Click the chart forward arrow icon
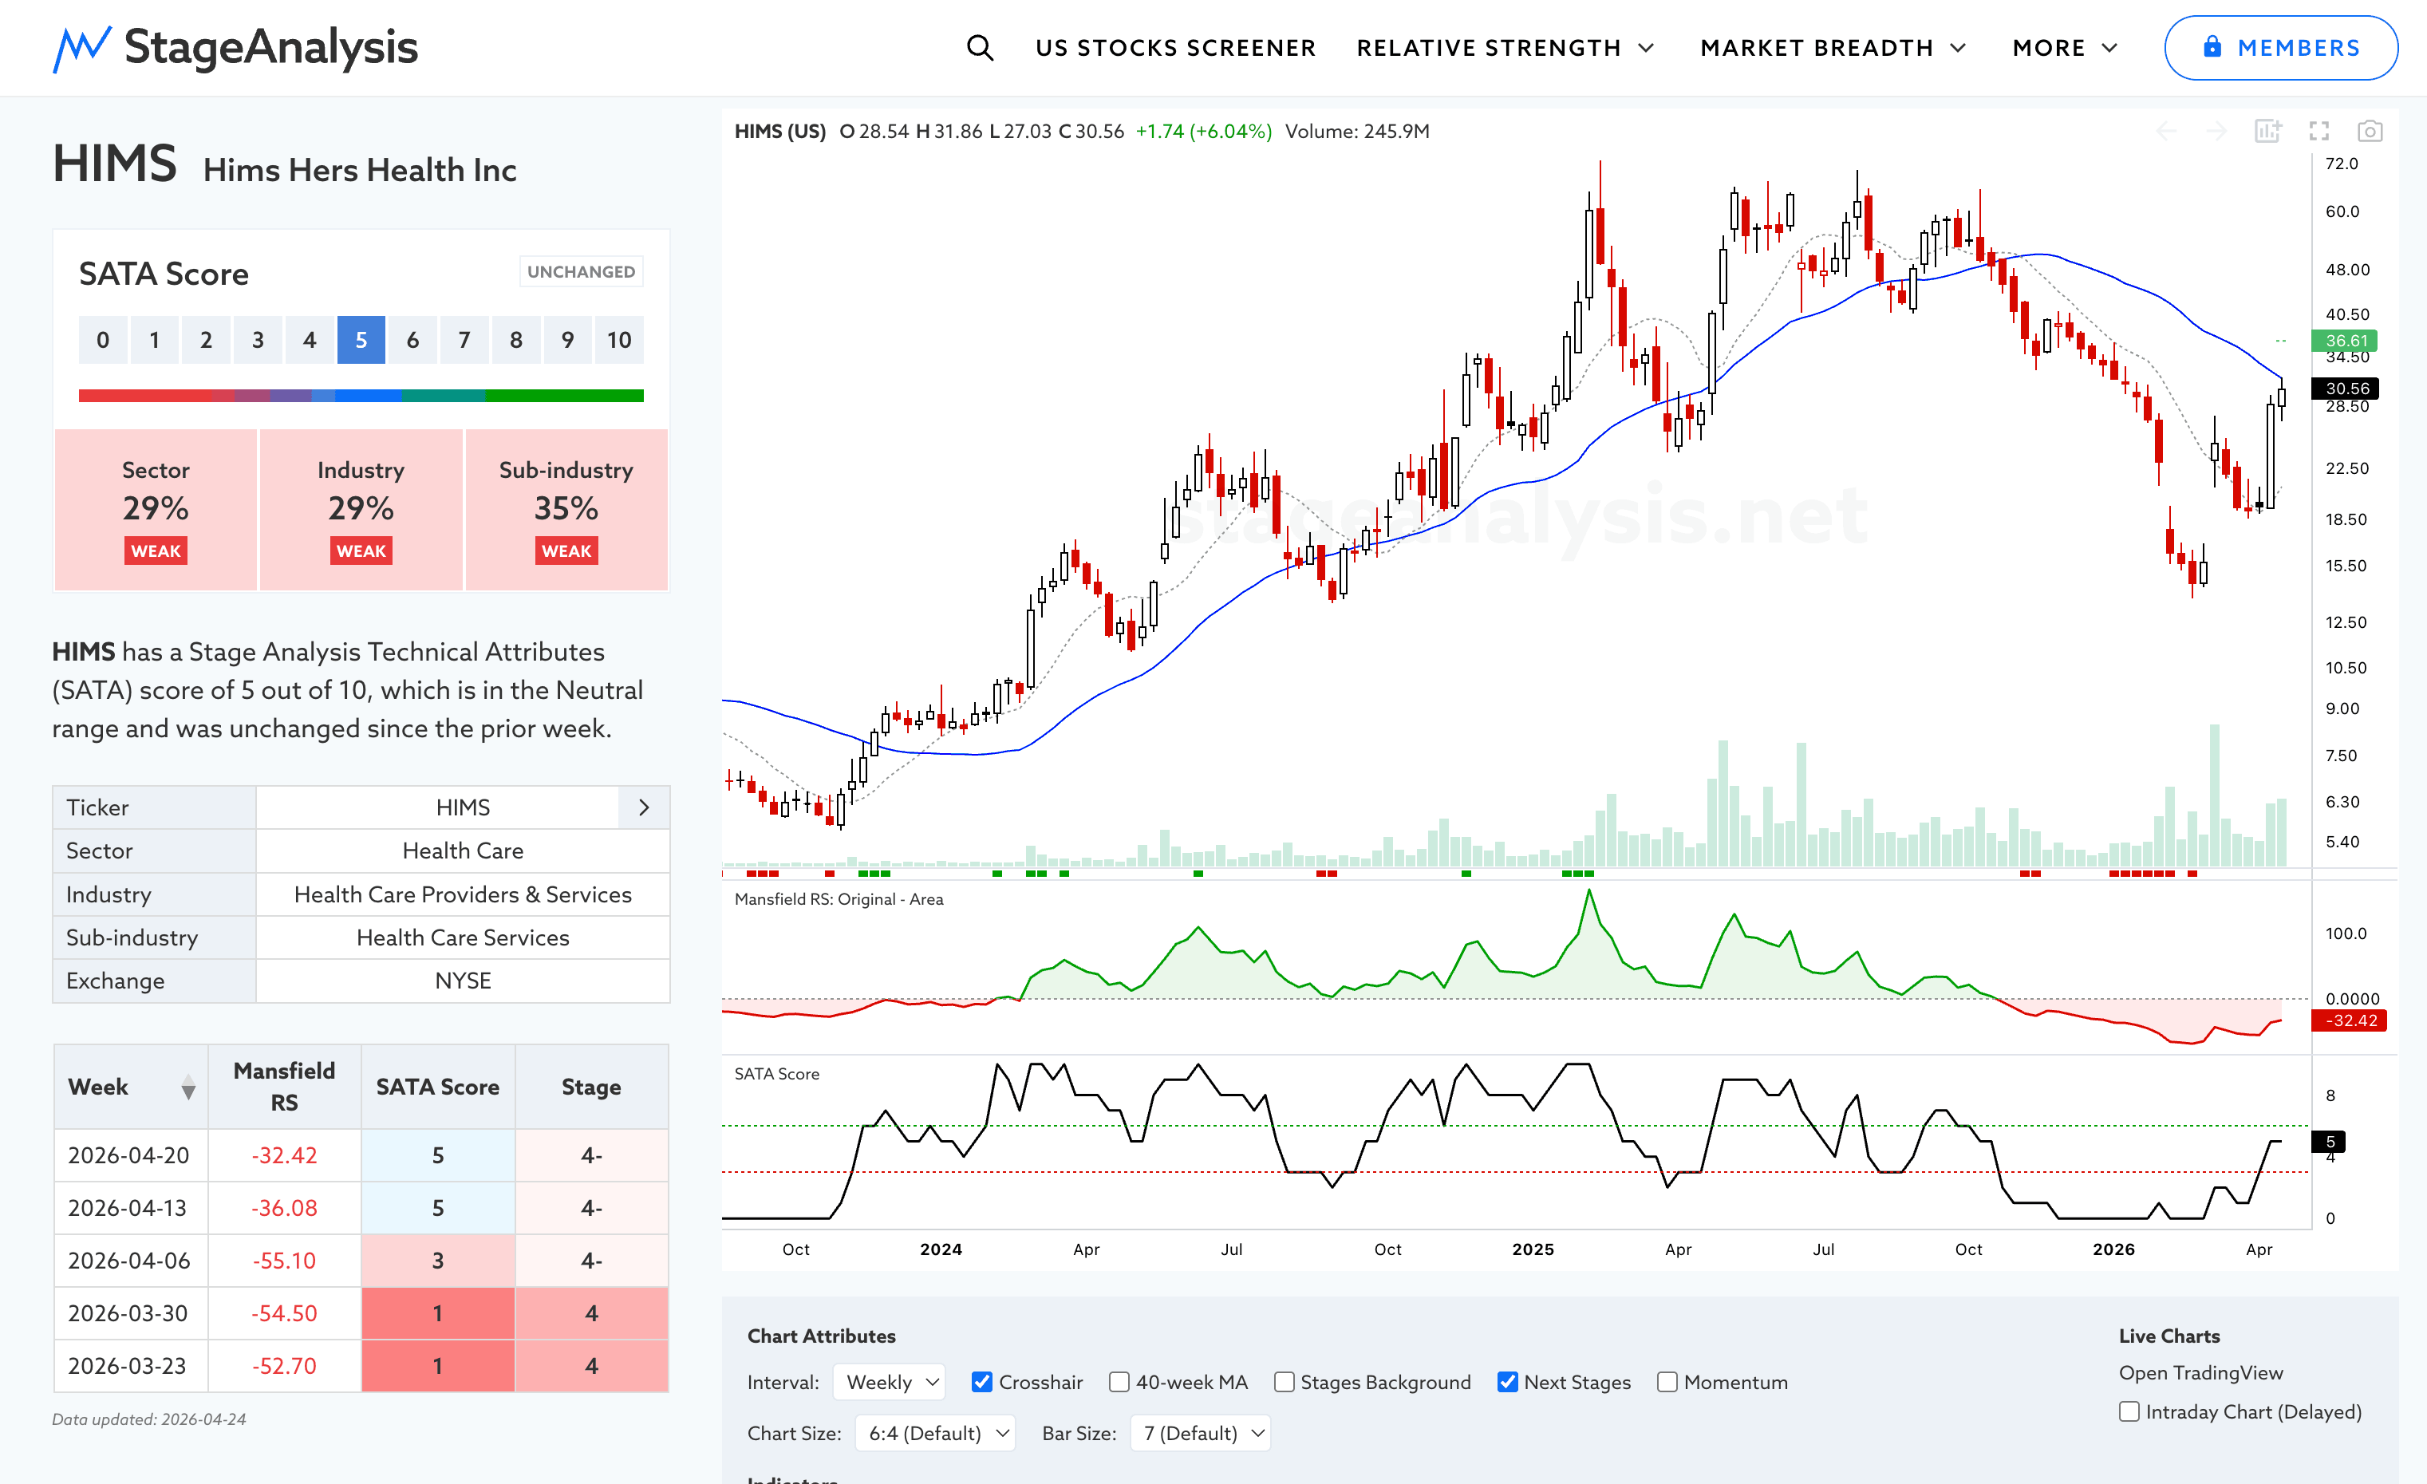Viewport: 2427px width, 1484px height. pos(2216,131)
